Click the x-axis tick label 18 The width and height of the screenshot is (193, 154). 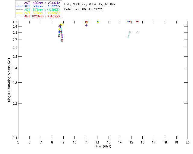pos(165,142)
